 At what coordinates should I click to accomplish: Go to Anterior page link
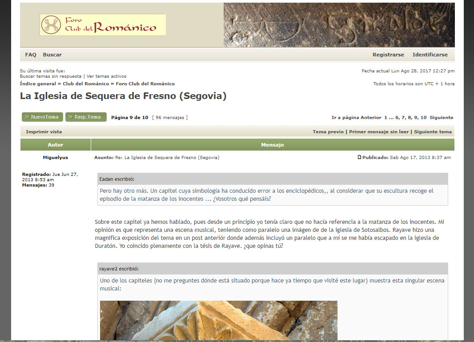[x=371, y=118]
